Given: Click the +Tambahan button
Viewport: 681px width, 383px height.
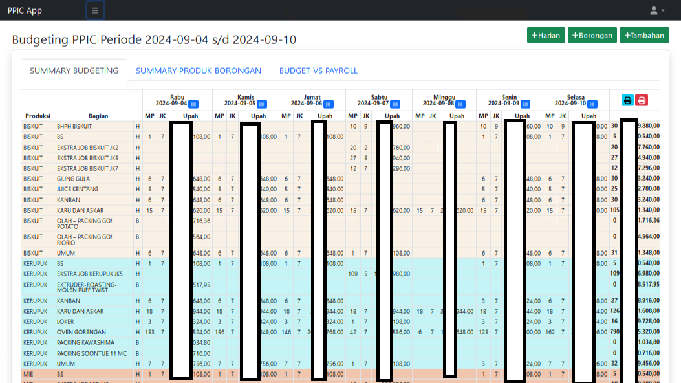Looking at the screenshot, I should click(644, 36).
